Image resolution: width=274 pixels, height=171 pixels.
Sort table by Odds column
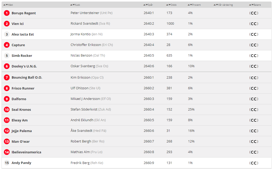click(x=171, y=5)
